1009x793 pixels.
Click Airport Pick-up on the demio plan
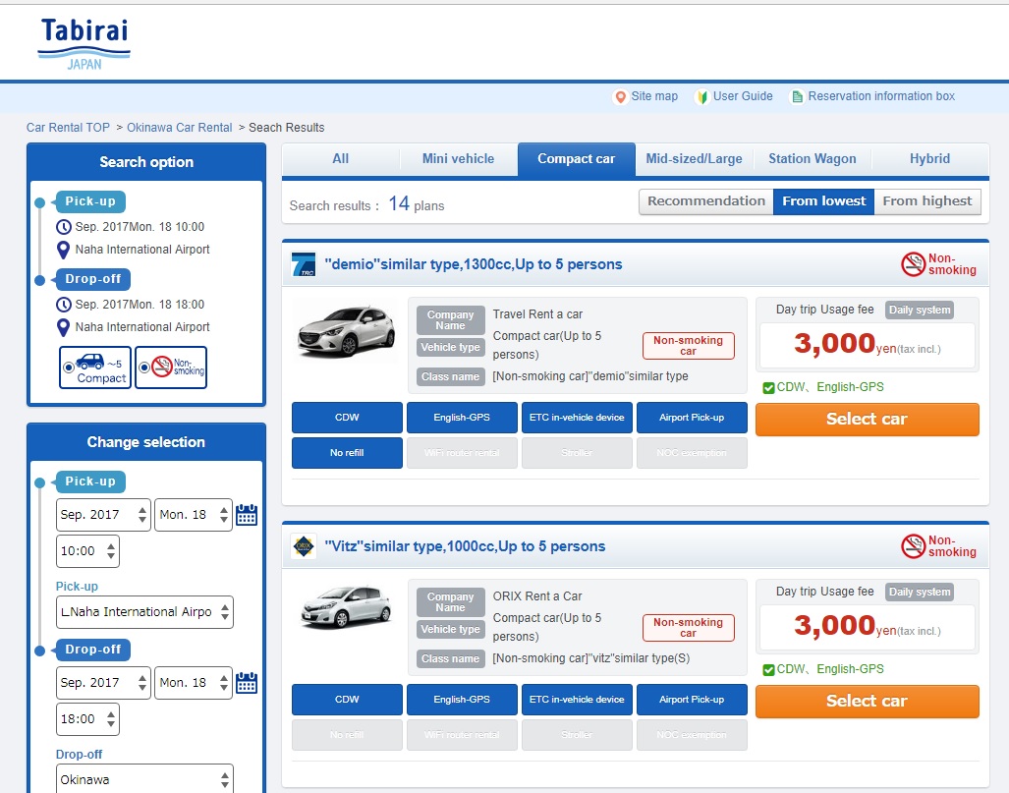pyautogui.click(x=692, y=418)
